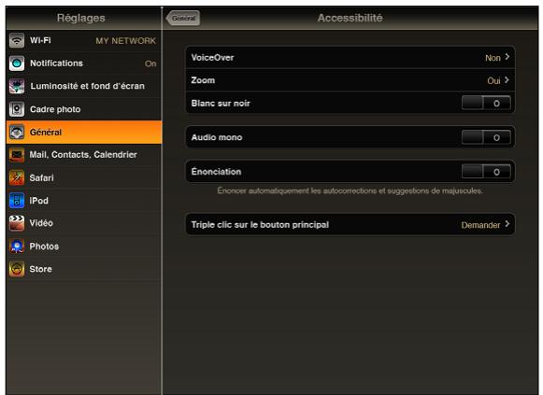Tap the iPod icon
The width and height of the screenshot is (543, 395).
(x=17, y=201)
